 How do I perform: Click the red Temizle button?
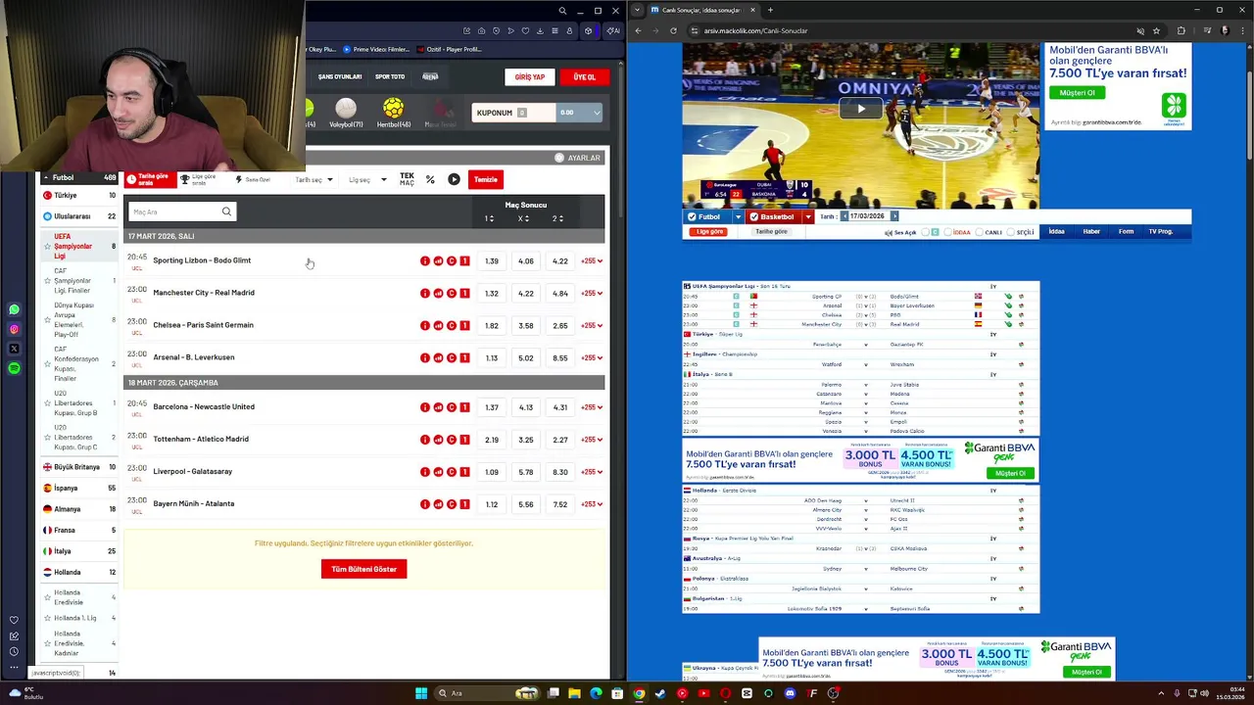click(x=486, y=179)
